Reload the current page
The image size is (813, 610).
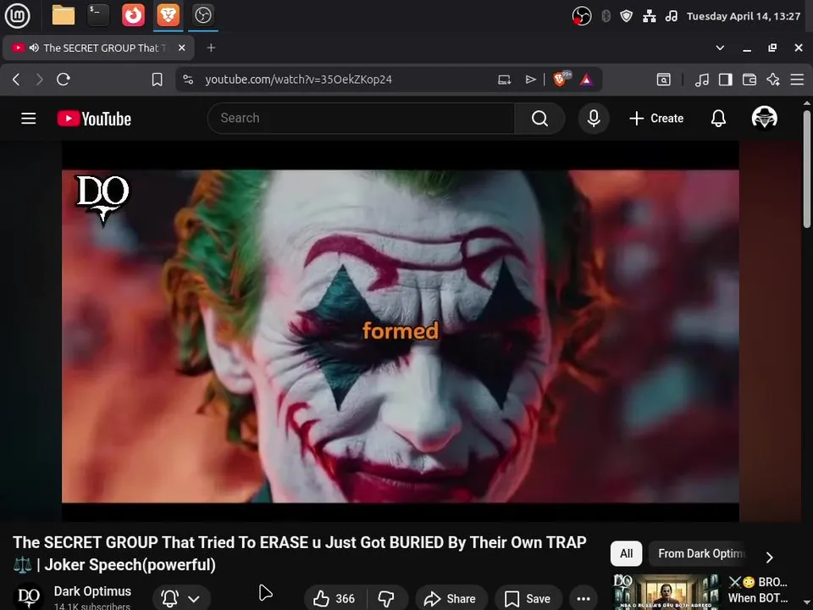tap(64, 80)
